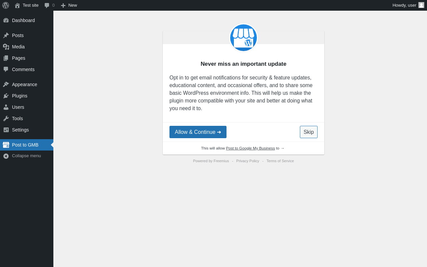Open Post to Google My Business link
The image size is (427, 267).
tap(251, 148)
